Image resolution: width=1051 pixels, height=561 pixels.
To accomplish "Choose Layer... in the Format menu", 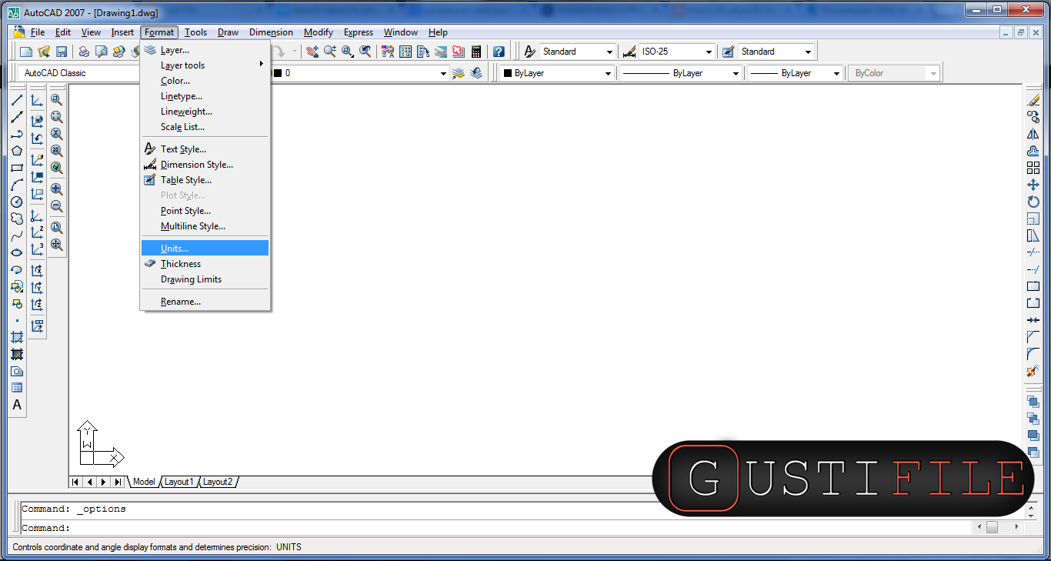I will [205, 50].
